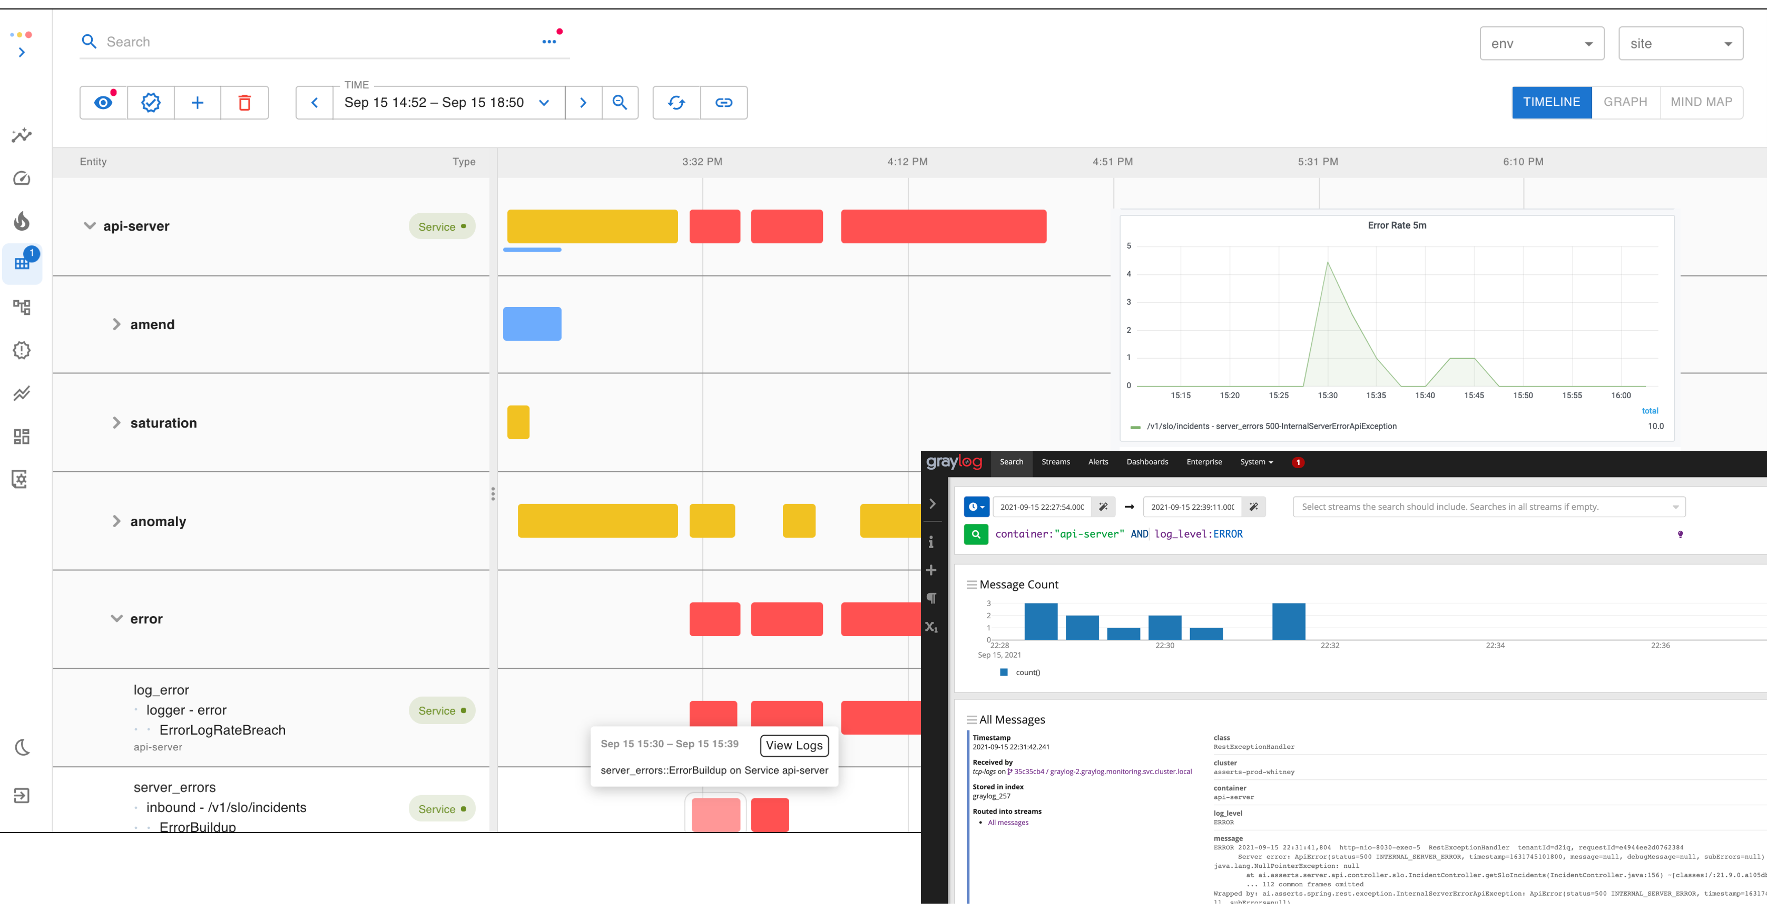Image resolution: width=1767 pixels, height=911 pixels.
Task: Click the blue amend timeline block
Action: 532,324
